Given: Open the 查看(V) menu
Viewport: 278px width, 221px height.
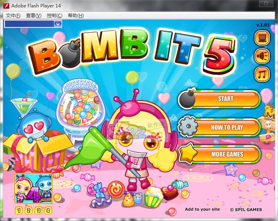Looking at the screenshot, I should [x=34, y=16].
